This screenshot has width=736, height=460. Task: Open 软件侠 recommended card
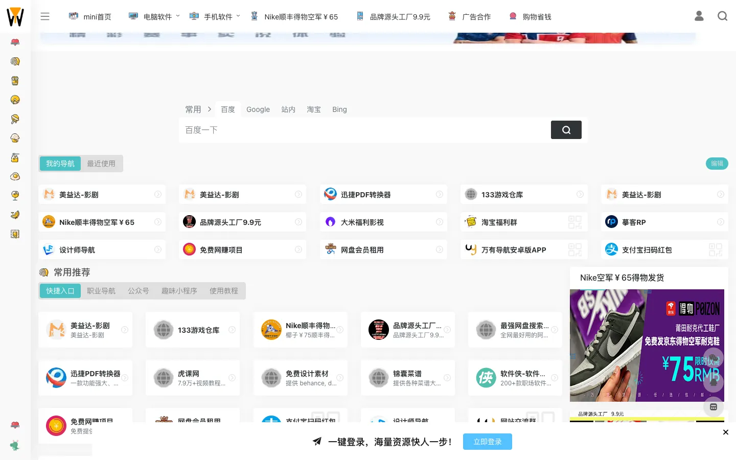coord(515,378)
